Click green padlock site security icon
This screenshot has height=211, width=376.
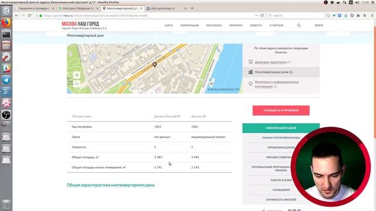click(x=41, y=16)
